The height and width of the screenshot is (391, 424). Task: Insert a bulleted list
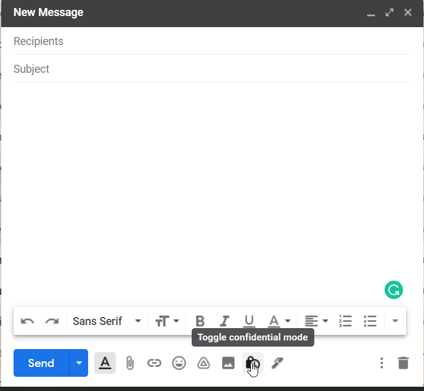370,321
